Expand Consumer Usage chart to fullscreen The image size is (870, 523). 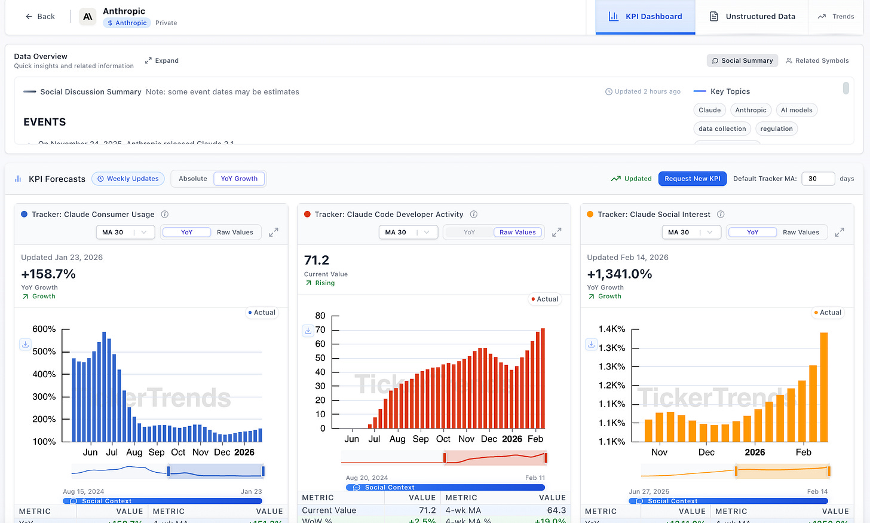point(274,233)
